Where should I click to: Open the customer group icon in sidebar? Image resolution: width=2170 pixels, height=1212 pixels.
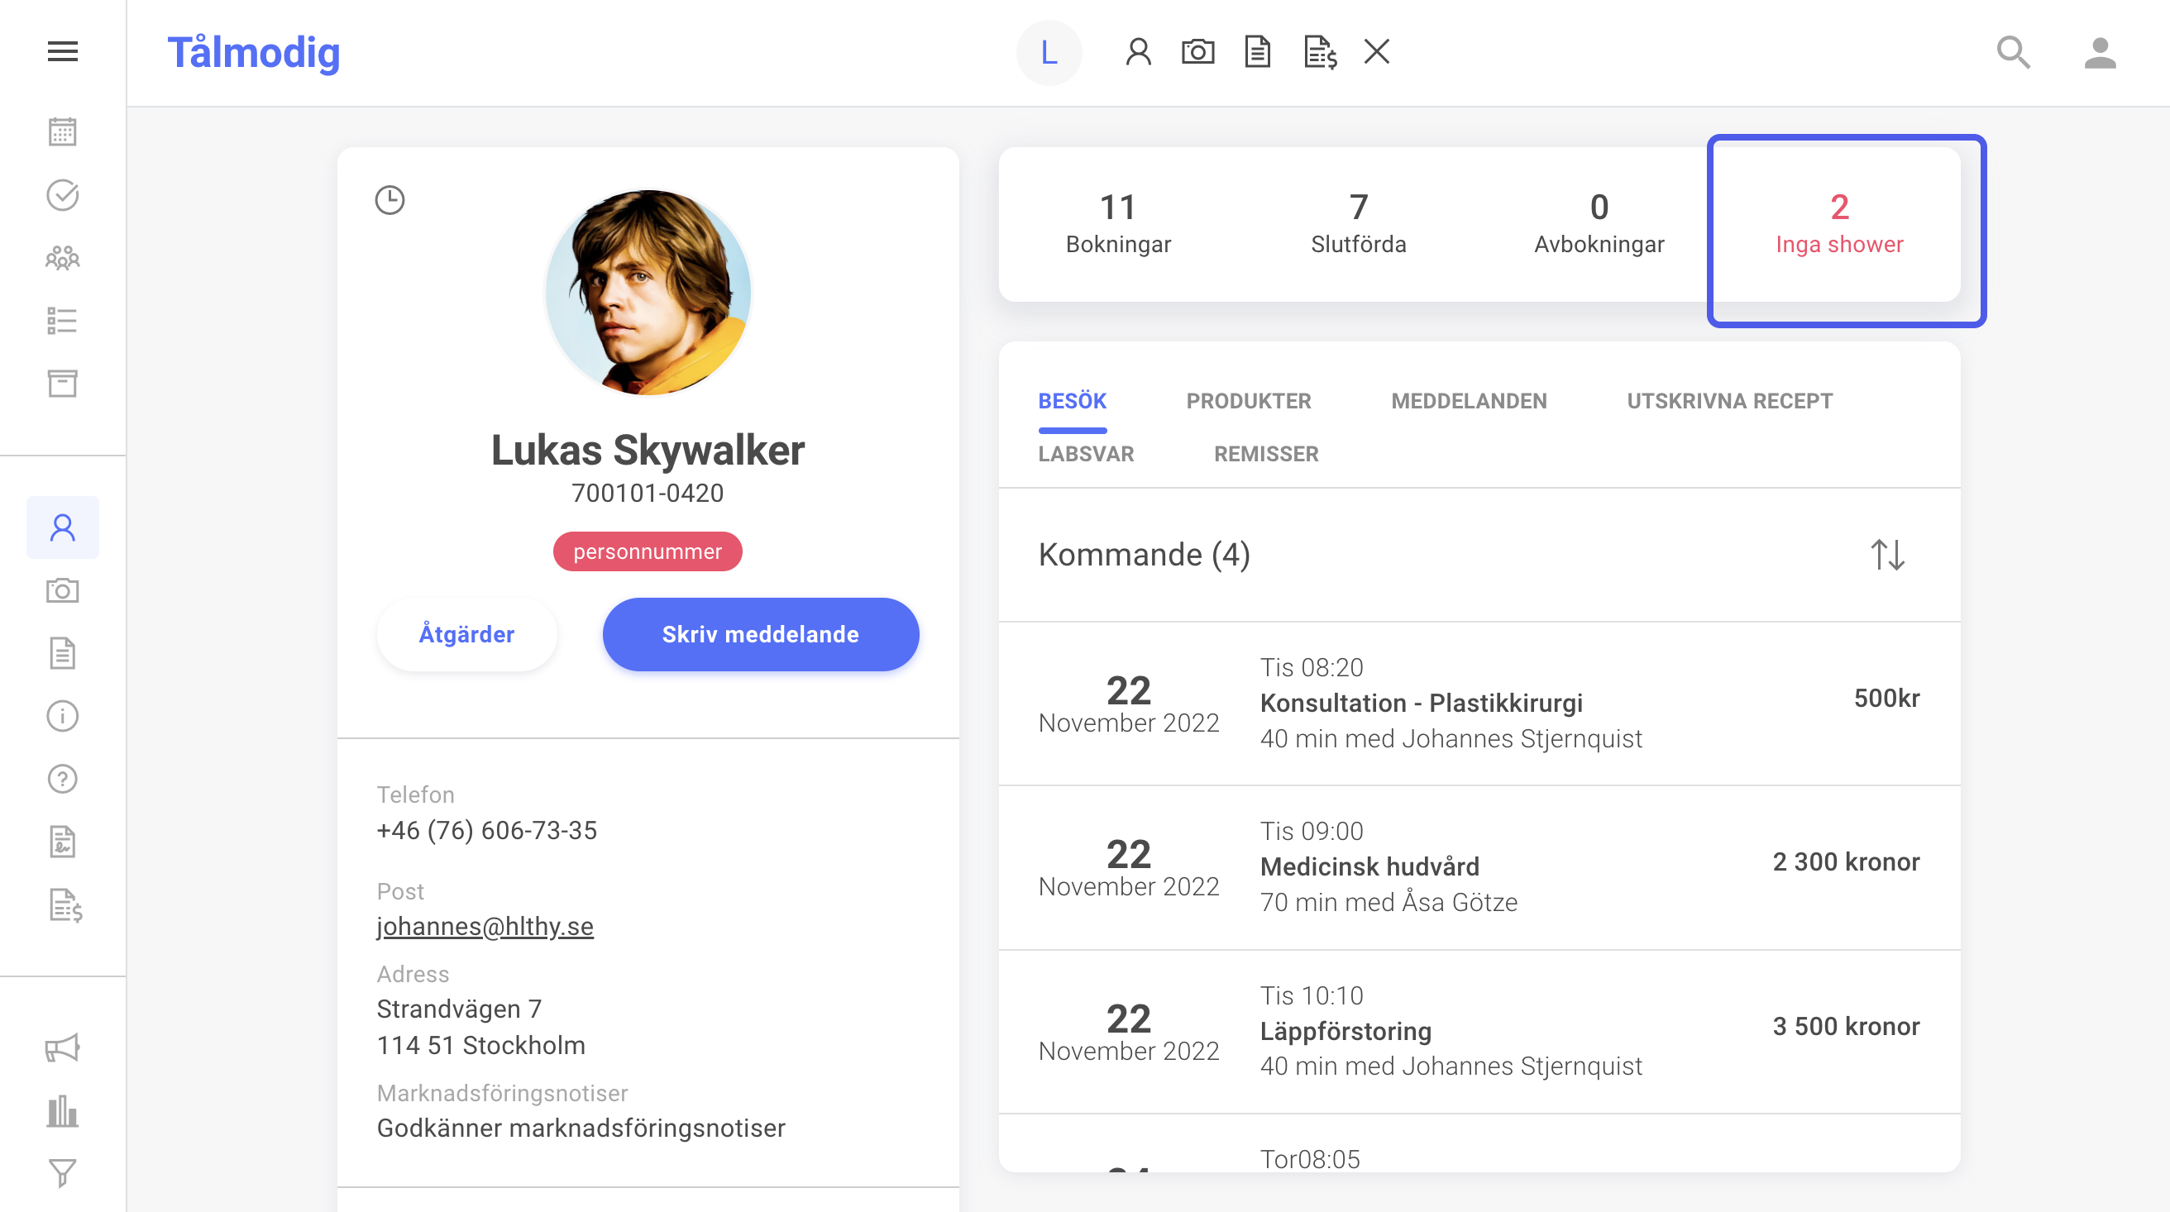point(62,258)
